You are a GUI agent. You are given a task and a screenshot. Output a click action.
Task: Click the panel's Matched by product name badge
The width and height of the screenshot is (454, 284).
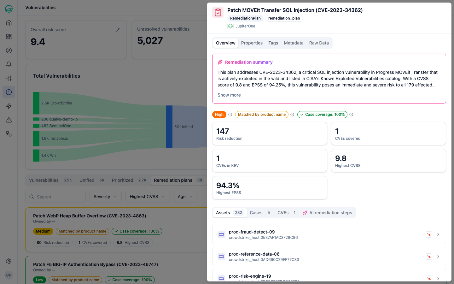(x=262, y=115)
